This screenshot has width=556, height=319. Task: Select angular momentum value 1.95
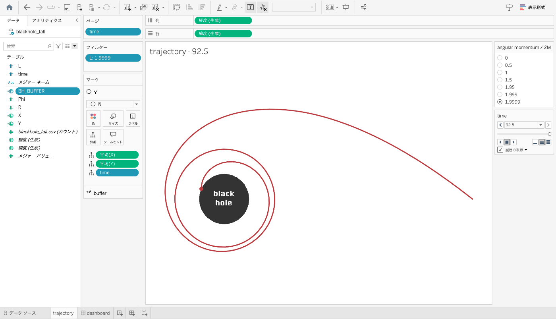click(500, 87)
